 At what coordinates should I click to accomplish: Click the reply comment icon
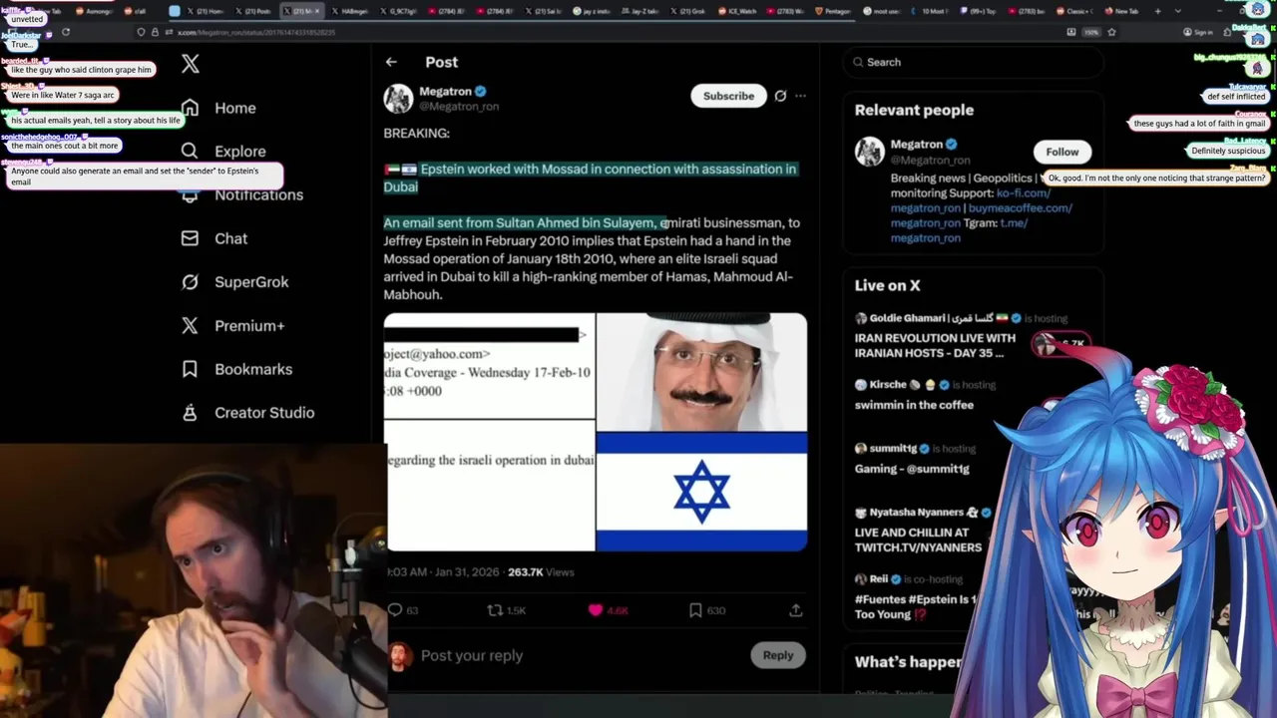[x=394, y=610]
